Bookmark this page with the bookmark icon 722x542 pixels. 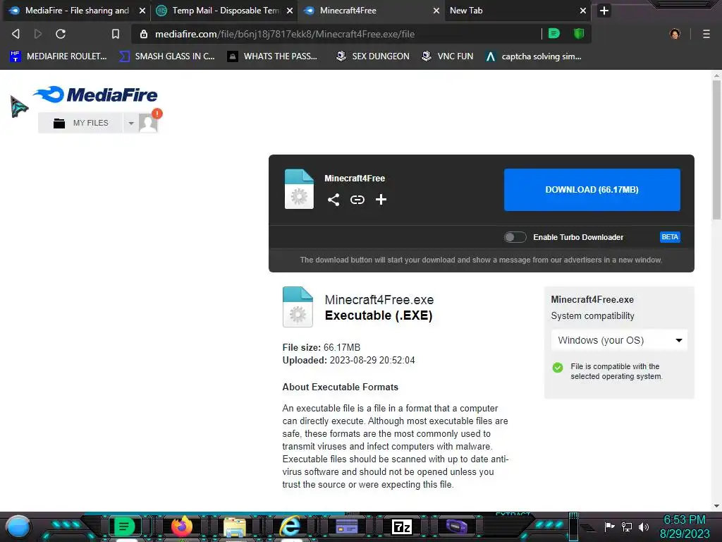click(116, 34)
